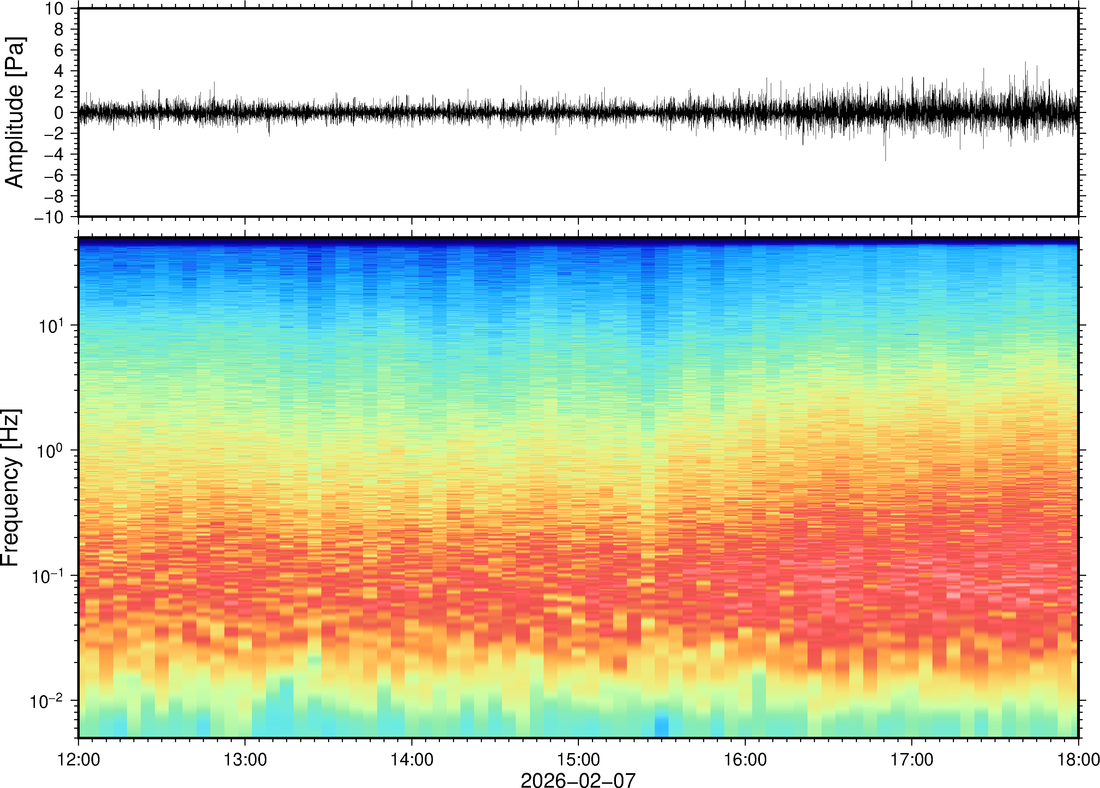Click the 16:00 time axis label
1100x788 pixels.
point(745,759)
